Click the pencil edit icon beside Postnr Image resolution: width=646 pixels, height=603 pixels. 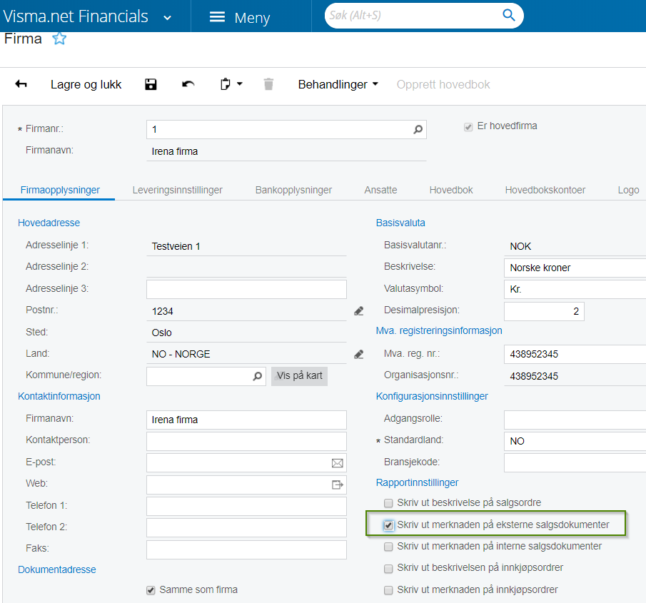click(359, 311)
